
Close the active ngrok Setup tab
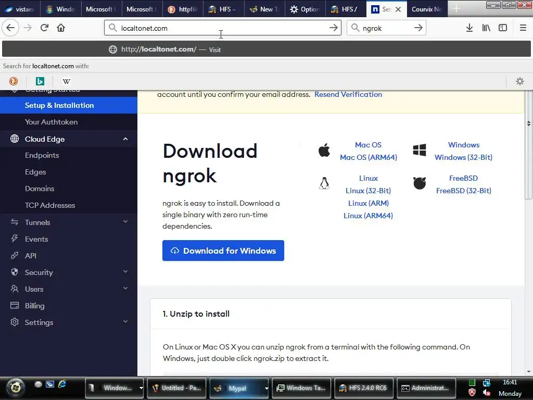[398, 9]
